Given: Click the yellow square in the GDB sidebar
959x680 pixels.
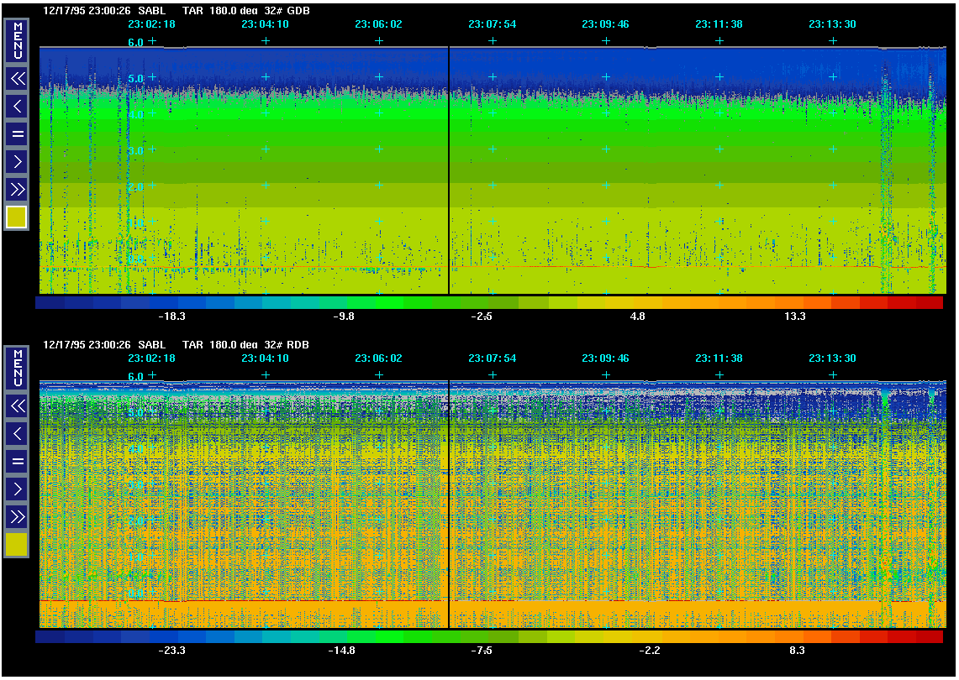Looking at the screenshot, I should (x=17, y=217).
